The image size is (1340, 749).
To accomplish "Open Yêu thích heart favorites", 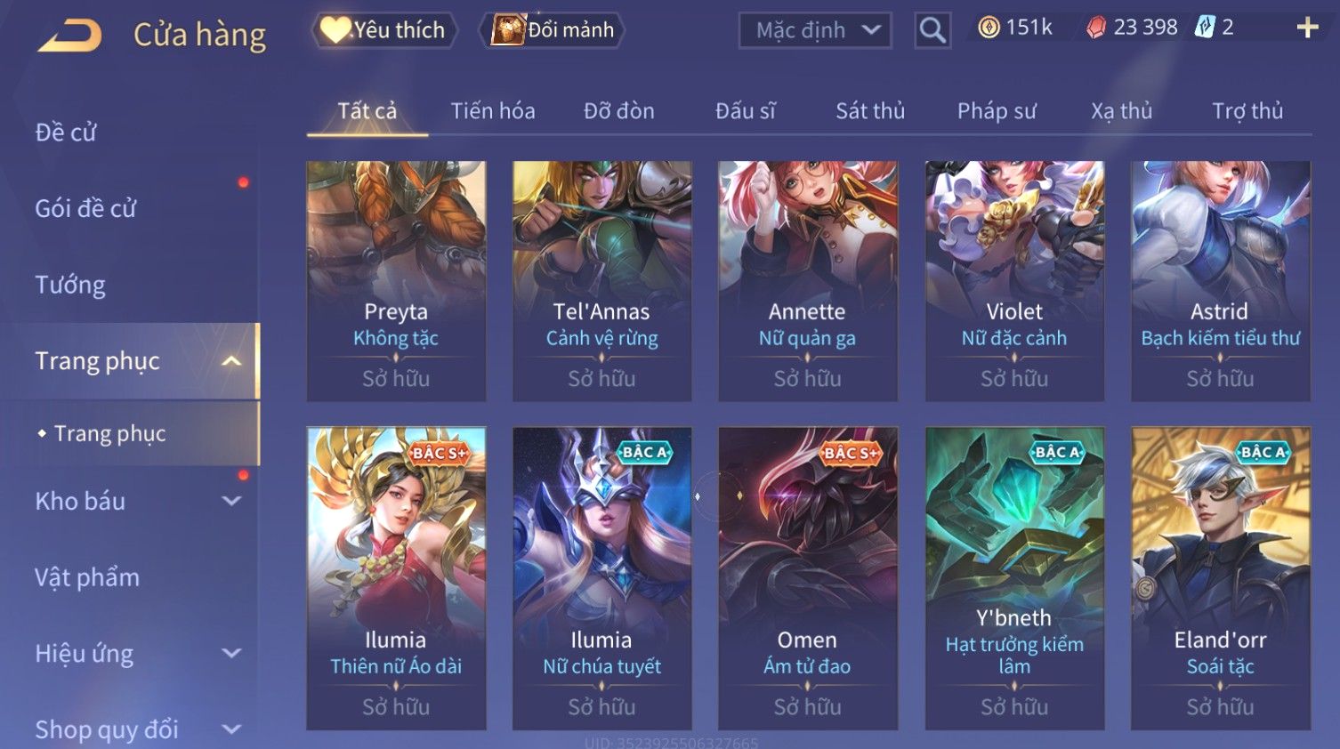I will click(383, 30).
